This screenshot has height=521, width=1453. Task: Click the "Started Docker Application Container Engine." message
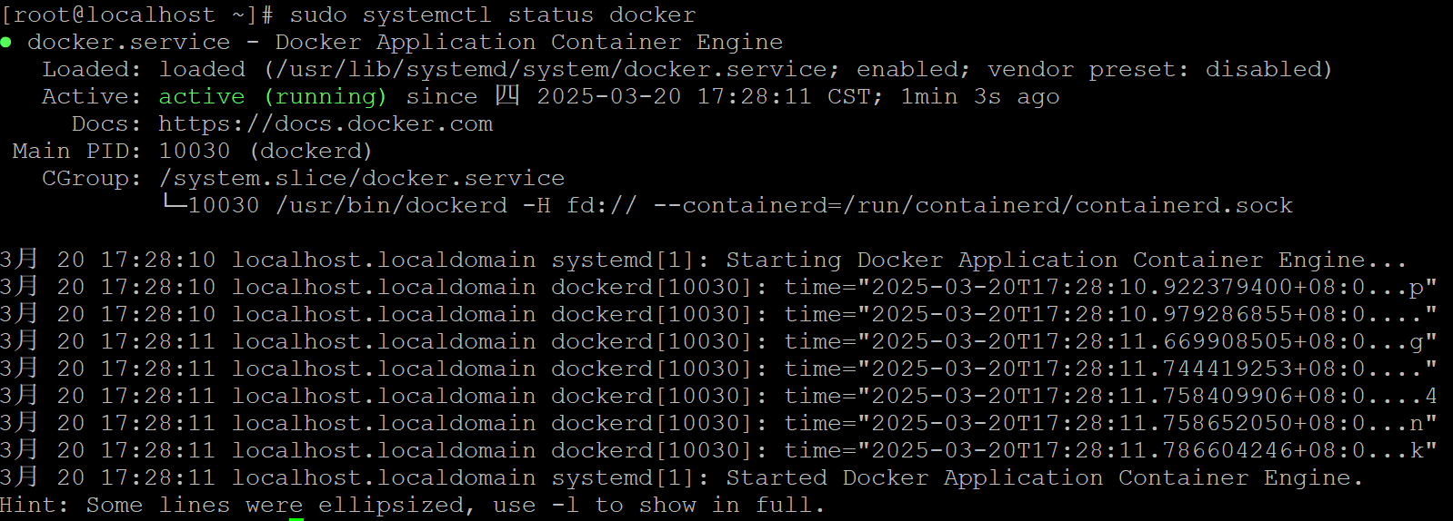tap(1044, 478)
